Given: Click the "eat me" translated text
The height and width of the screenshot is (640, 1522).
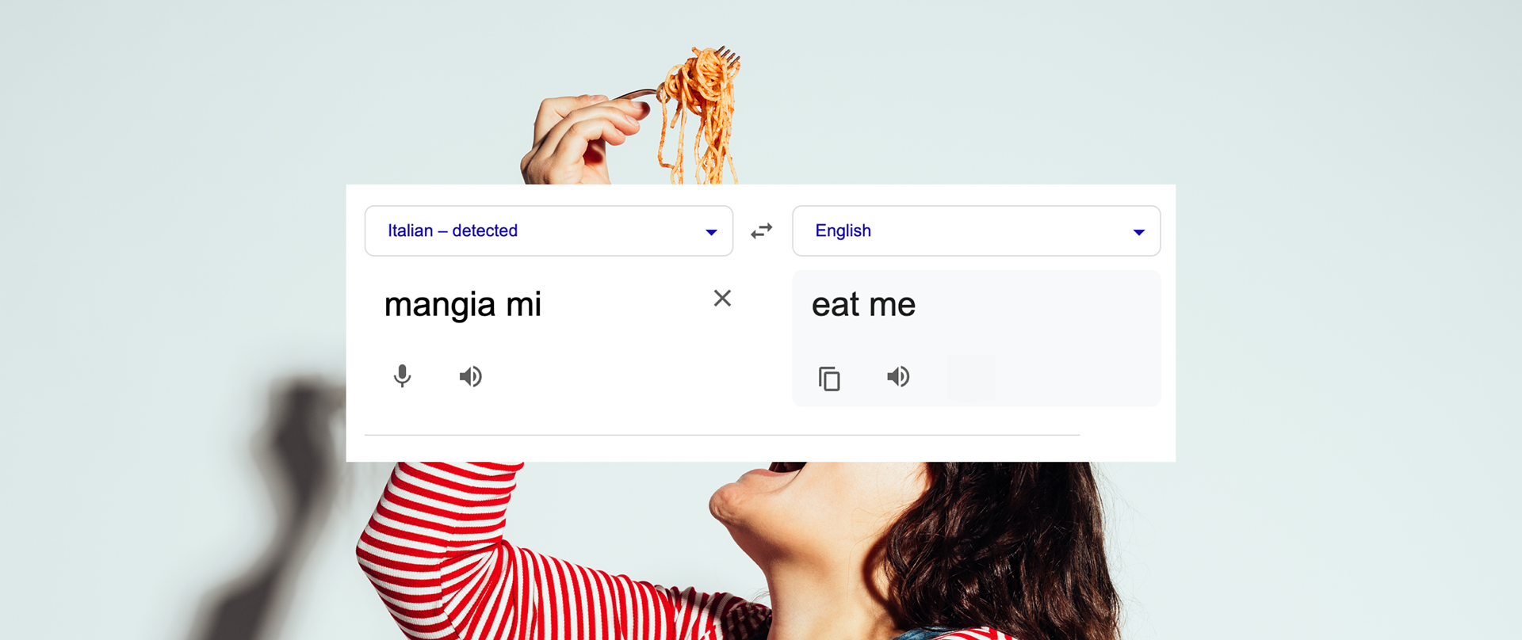Looking at the screenshot, I should click(x=863, y=305).
